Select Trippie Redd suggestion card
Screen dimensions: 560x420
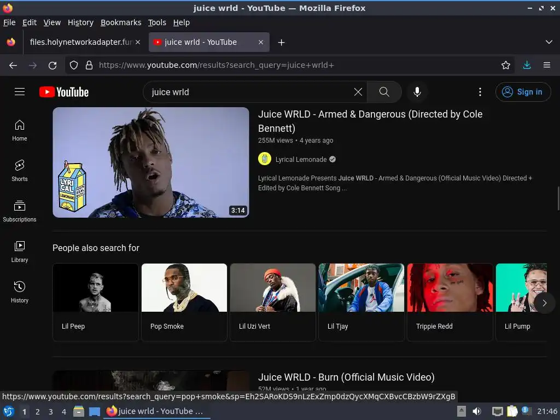(450, 302)
